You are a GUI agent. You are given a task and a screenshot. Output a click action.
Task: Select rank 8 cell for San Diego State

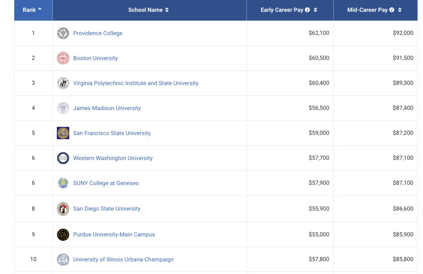click(33, 209)
